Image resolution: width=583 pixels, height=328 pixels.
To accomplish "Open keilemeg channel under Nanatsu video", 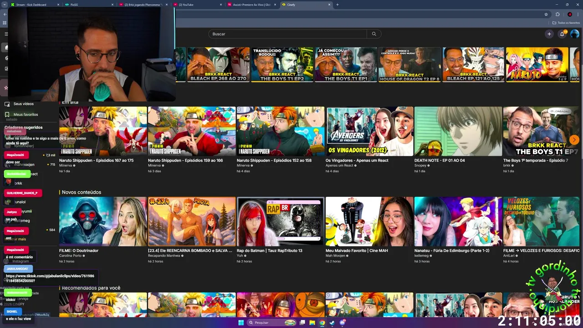I will 422,256.
